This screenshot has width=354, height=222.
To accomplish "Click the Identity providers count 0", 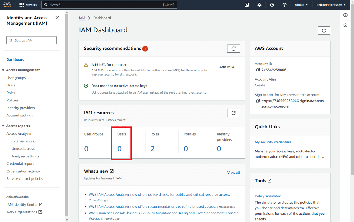I will click(x=219, y=149).
